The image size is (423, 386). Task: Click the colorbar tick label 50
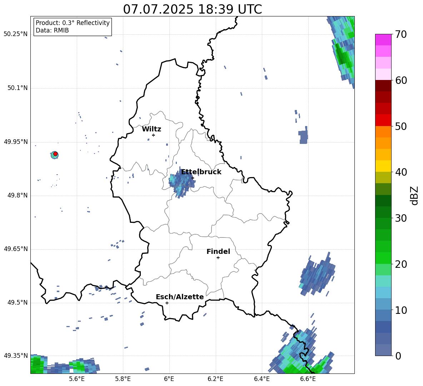click(401, 126)
